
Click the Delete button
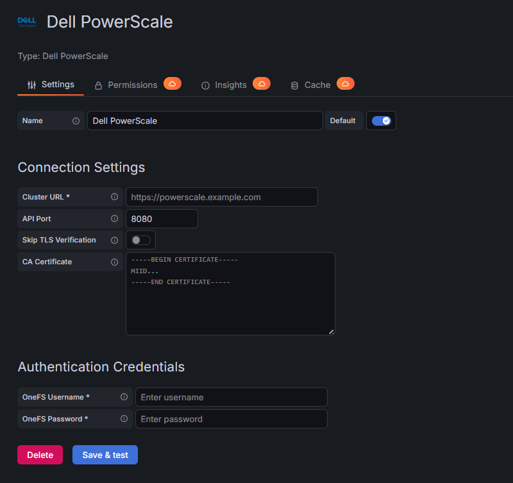(40, 455)
